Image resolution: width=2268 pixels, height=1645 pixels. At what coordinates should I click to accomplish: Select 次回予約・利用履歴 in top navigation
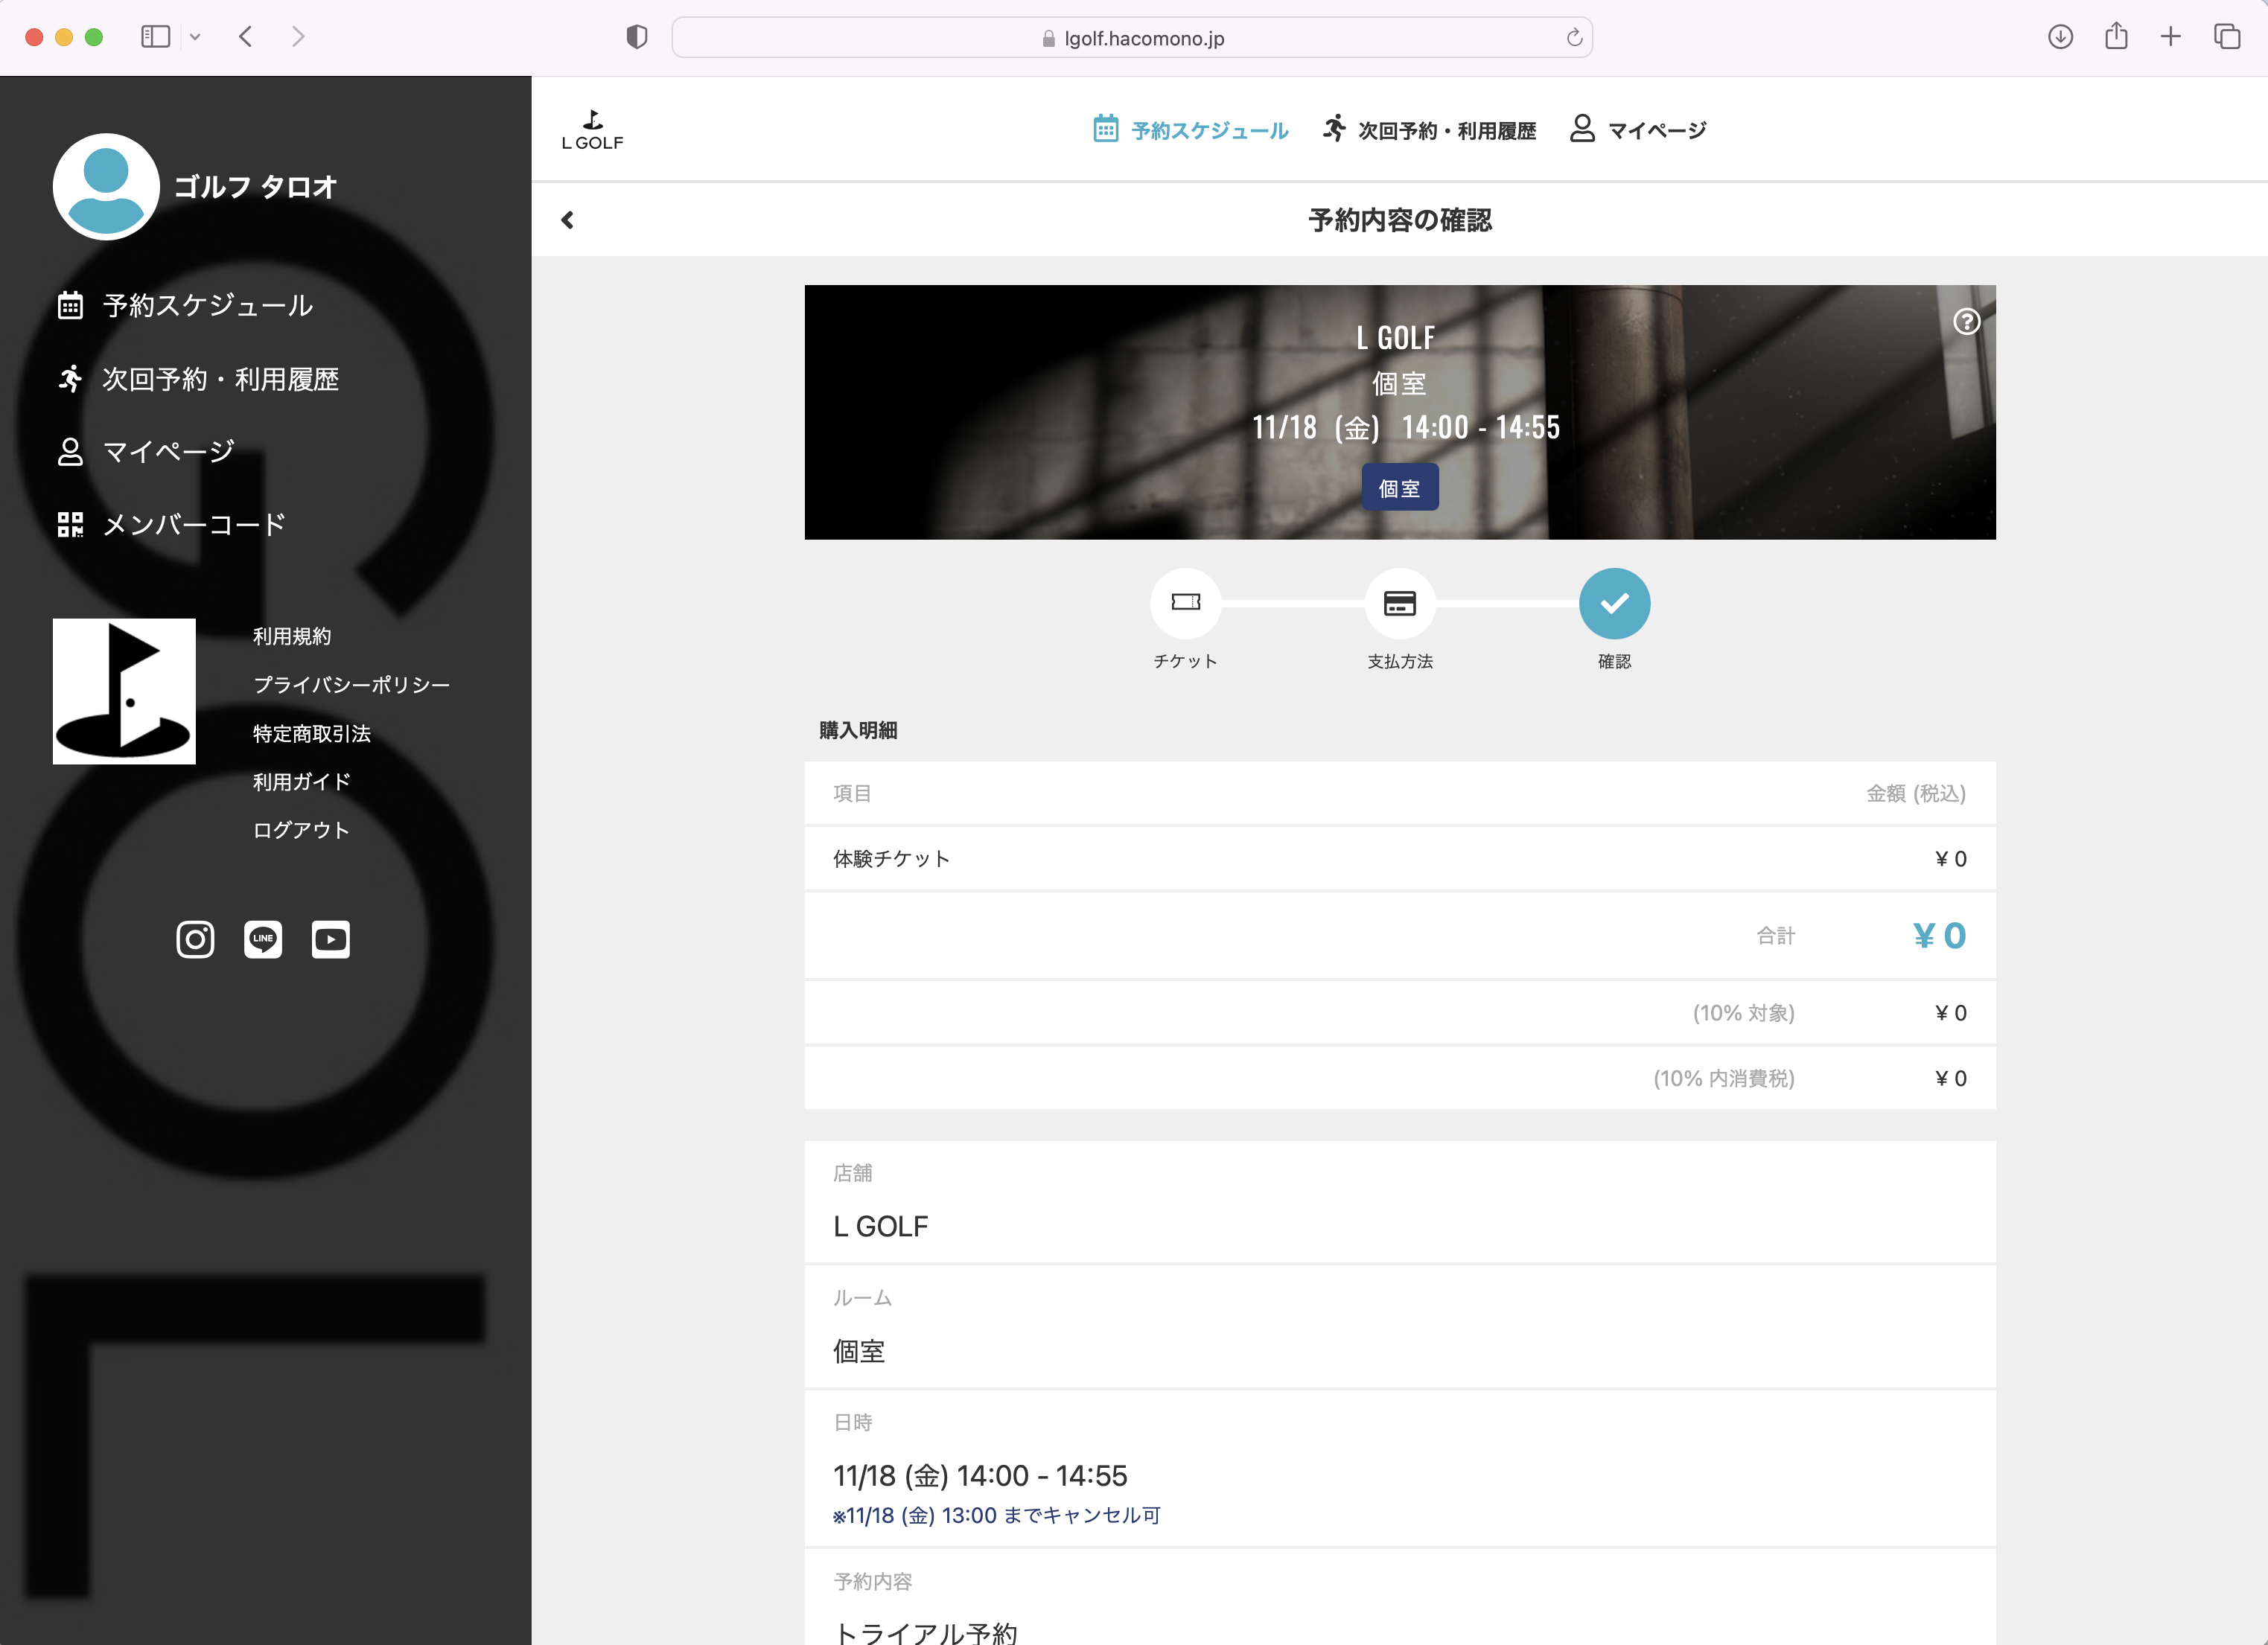(1429, 130)
